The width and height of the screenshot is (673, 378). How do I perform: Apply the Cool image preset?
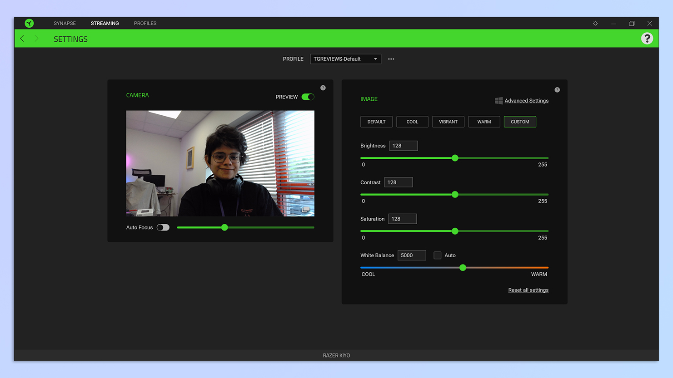[x=412, y=122]
